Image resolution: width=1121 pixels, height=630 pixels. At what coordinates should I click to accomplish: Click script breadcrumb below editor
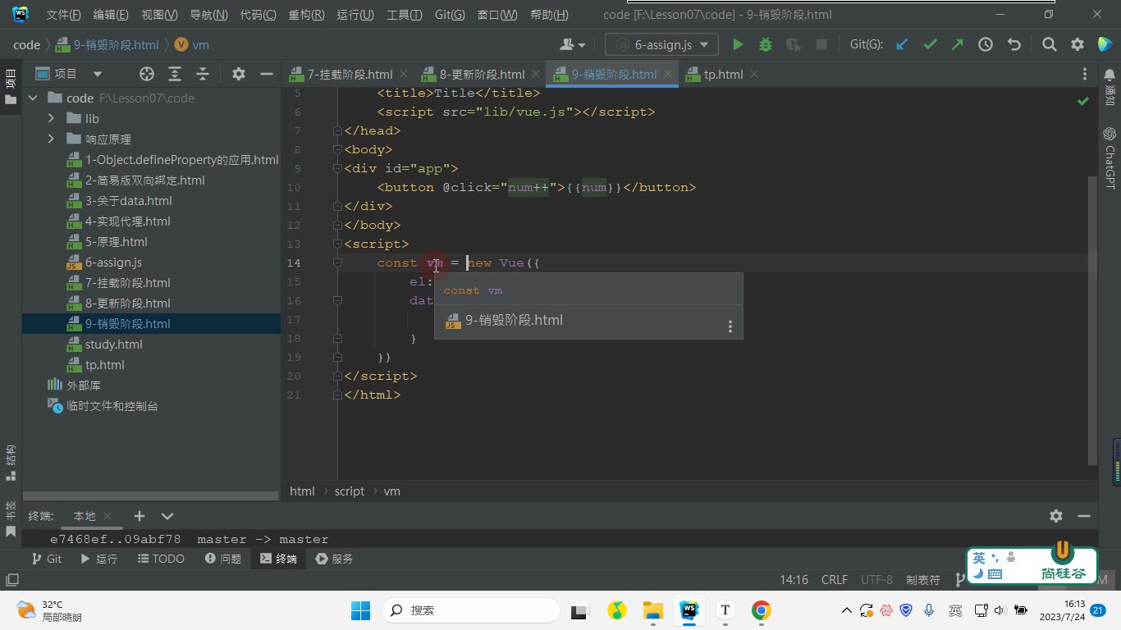pos(349,491)
